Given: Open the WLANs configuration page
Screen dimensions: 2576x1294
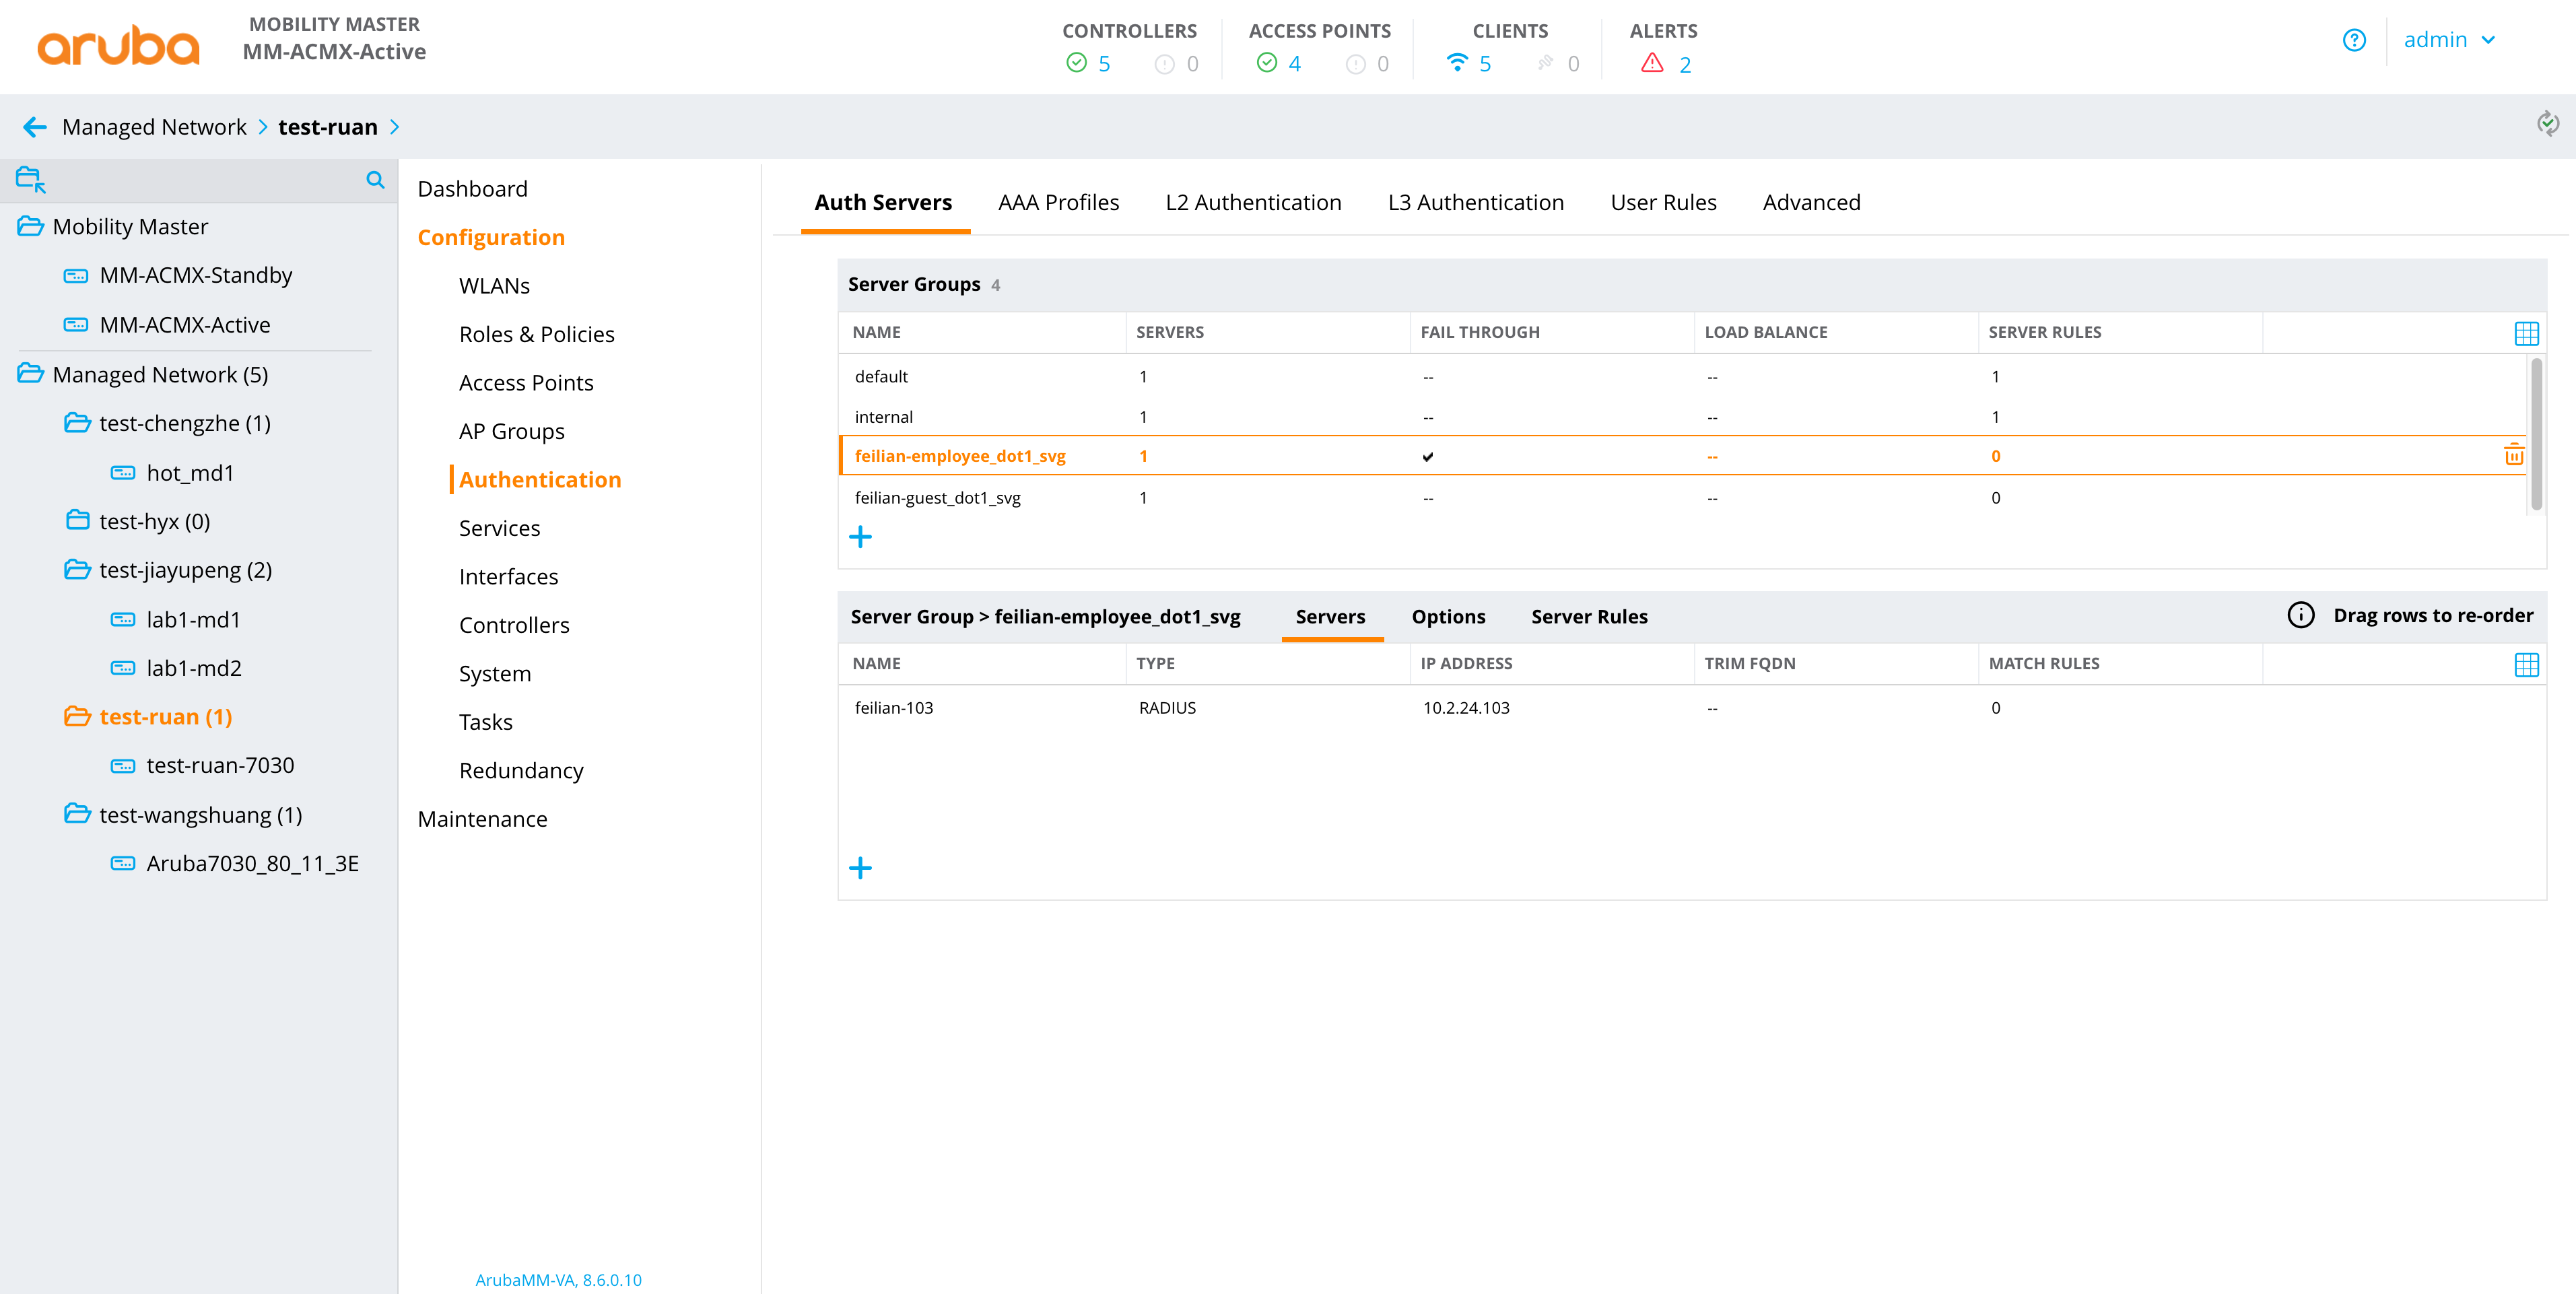Looking at the screenshot, I should tap(494, 286).
